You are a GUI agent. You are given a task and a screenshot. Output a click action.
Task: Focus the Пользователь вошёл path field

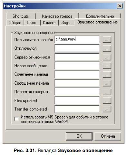[77, 39]
